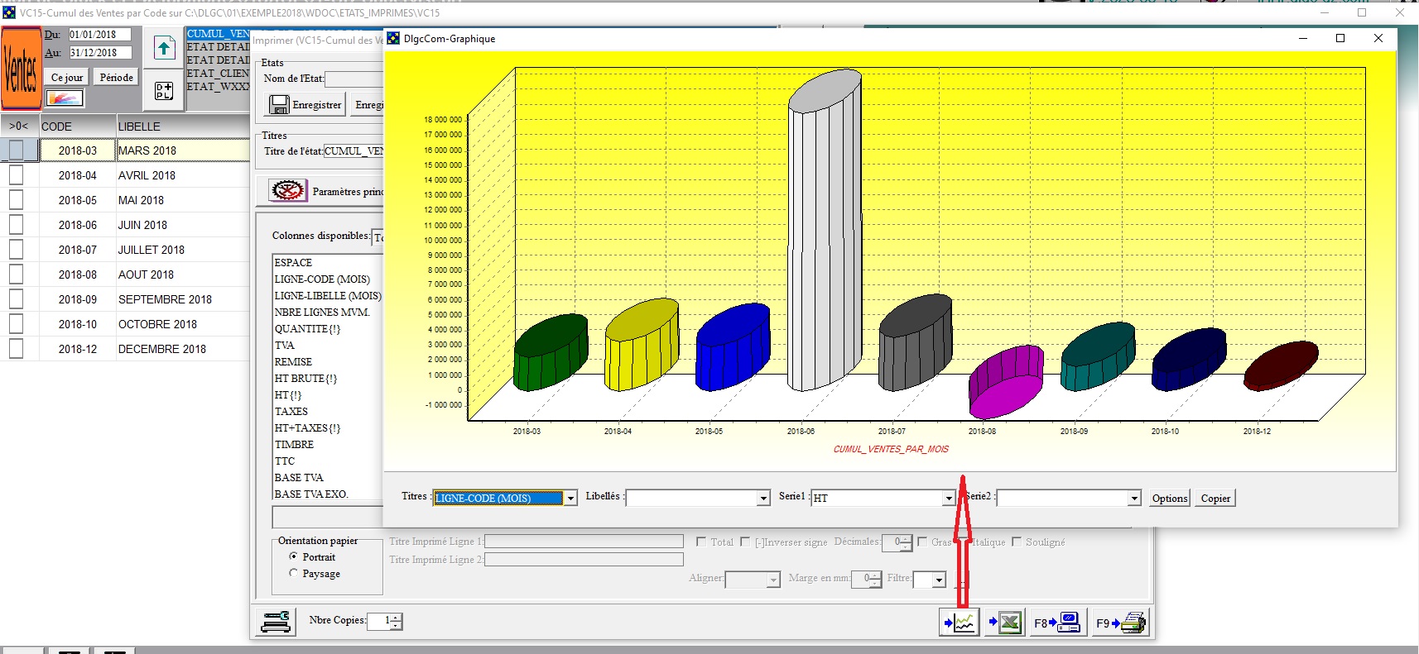1419x654 pixels.
Task: Select QUANTITE{!} column
Action: click(307, 329)
